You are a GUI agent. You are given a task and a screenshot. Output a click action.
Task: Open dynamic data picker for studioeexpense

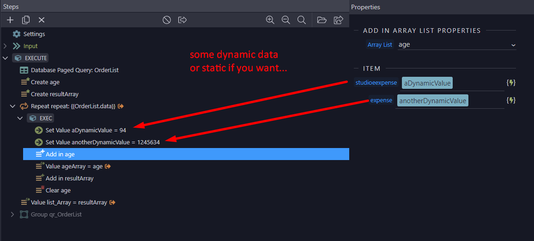click(511, 82)
